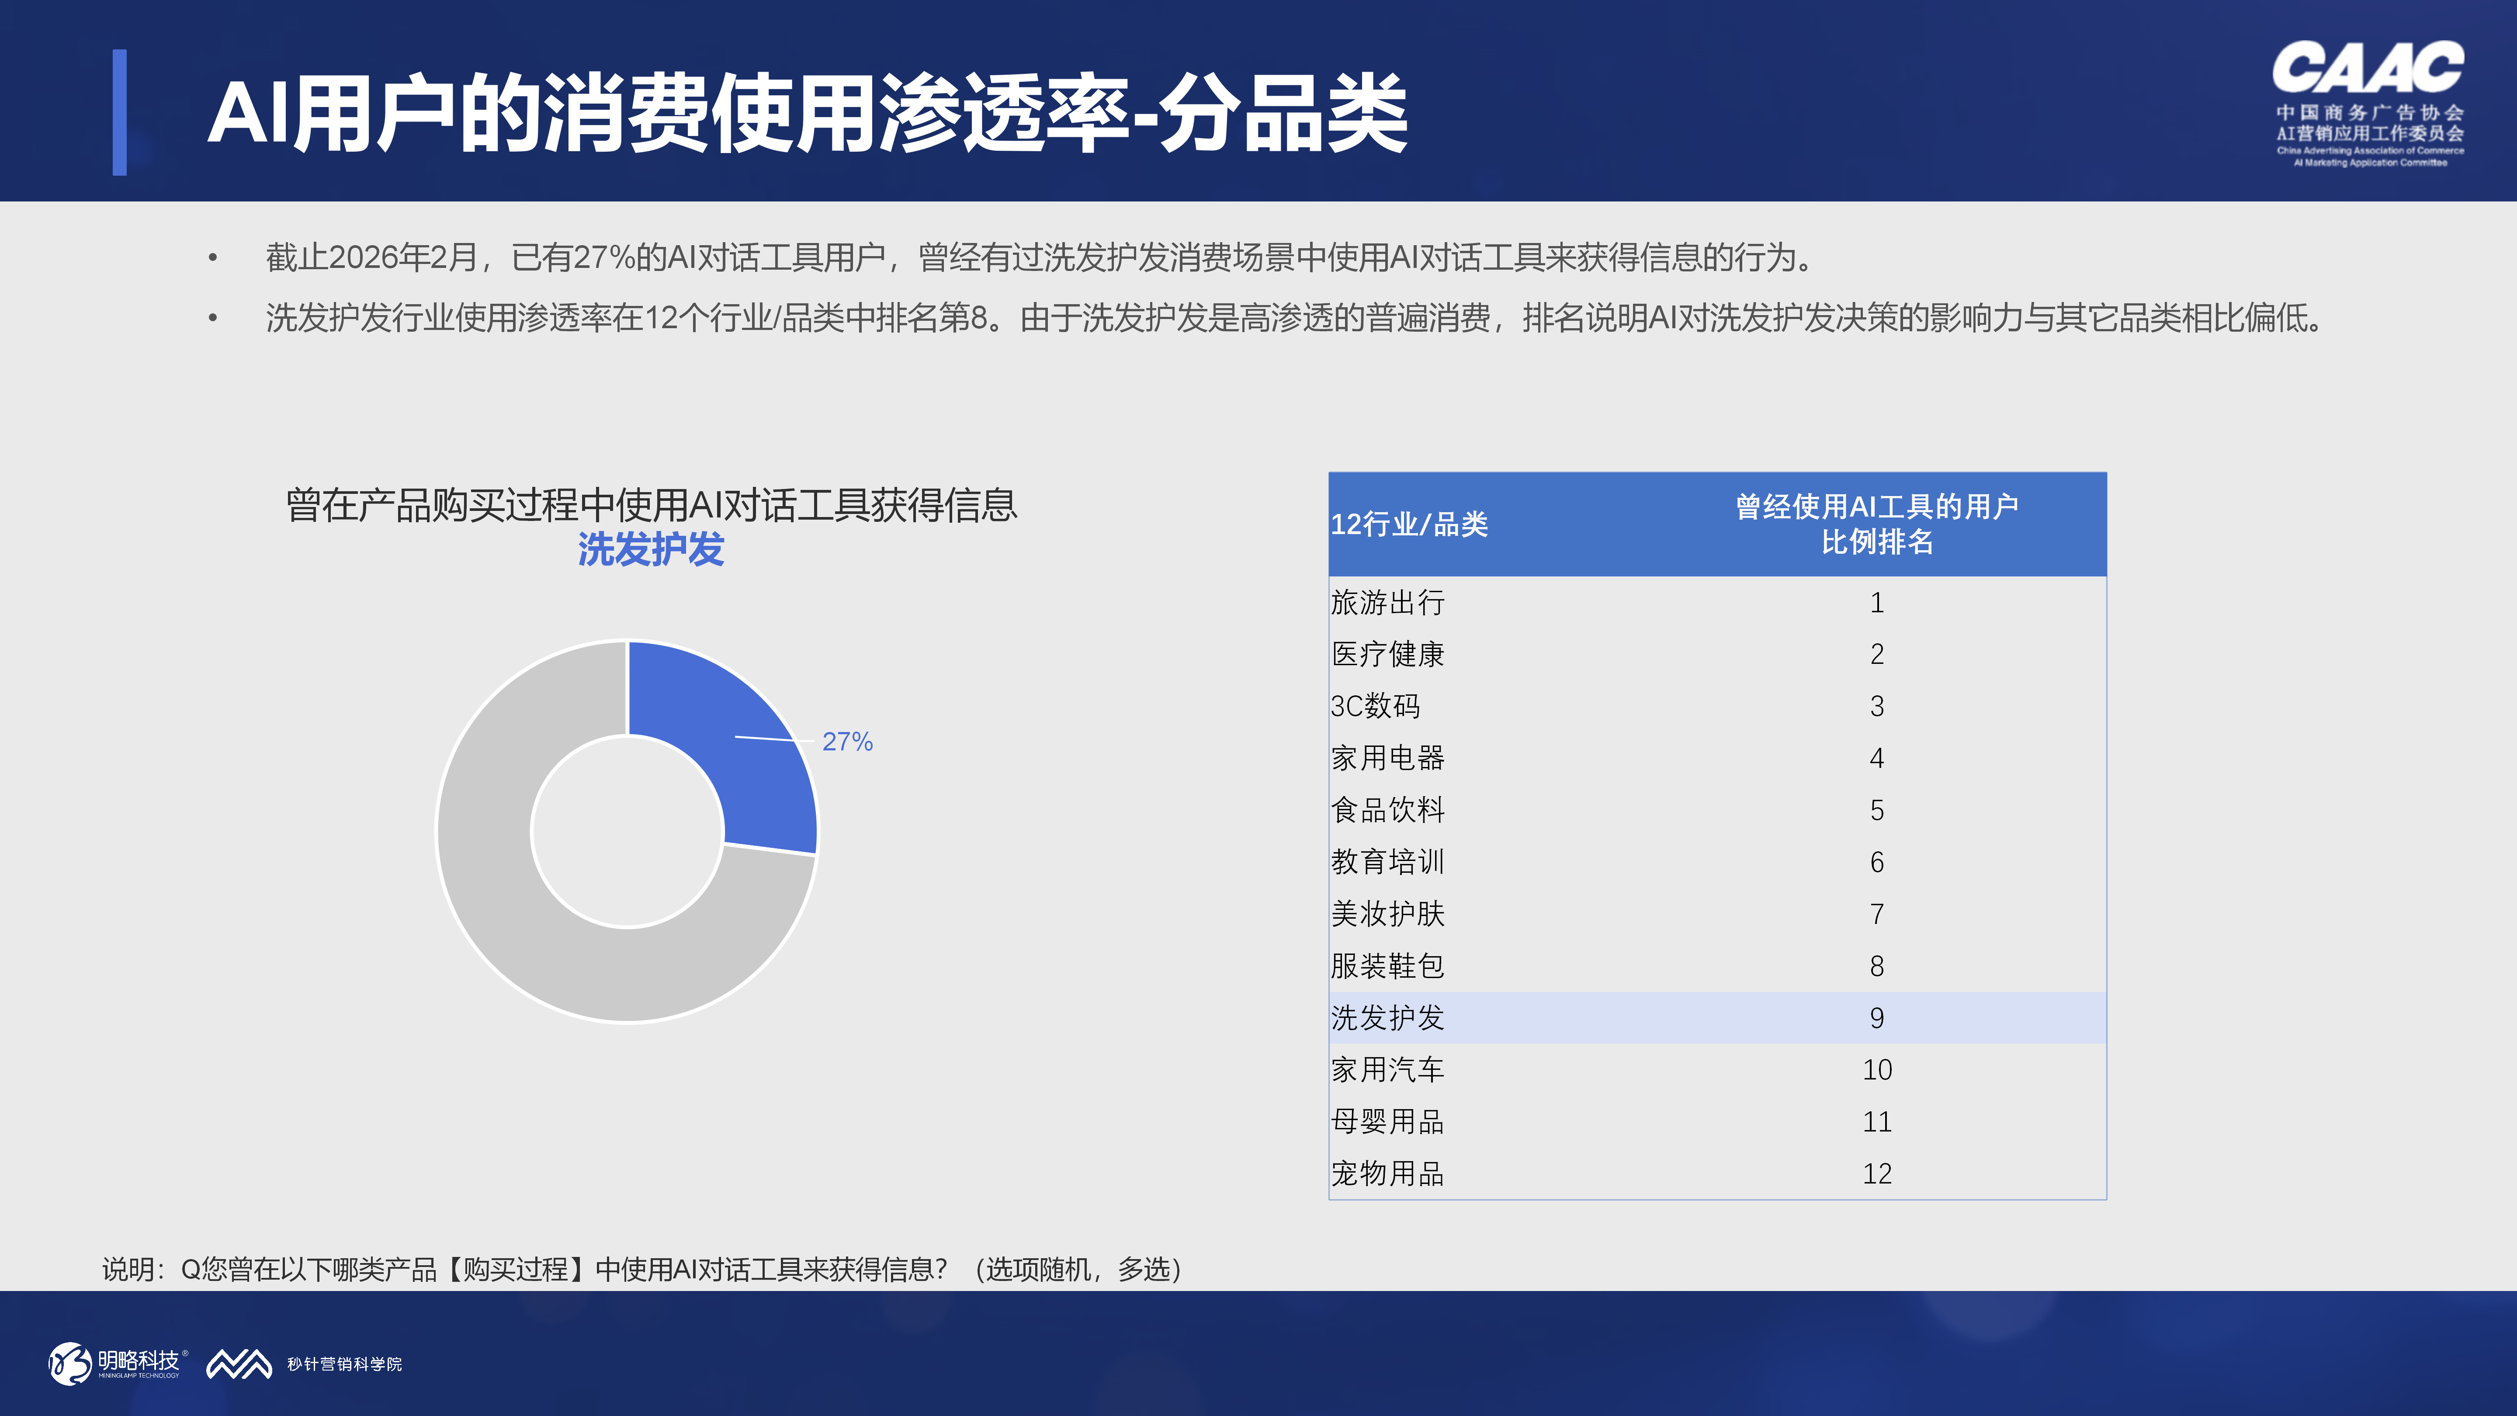This screenshot has width=2517, height=1416.
Task: Click the 27% data label
Action: point(847,742)
